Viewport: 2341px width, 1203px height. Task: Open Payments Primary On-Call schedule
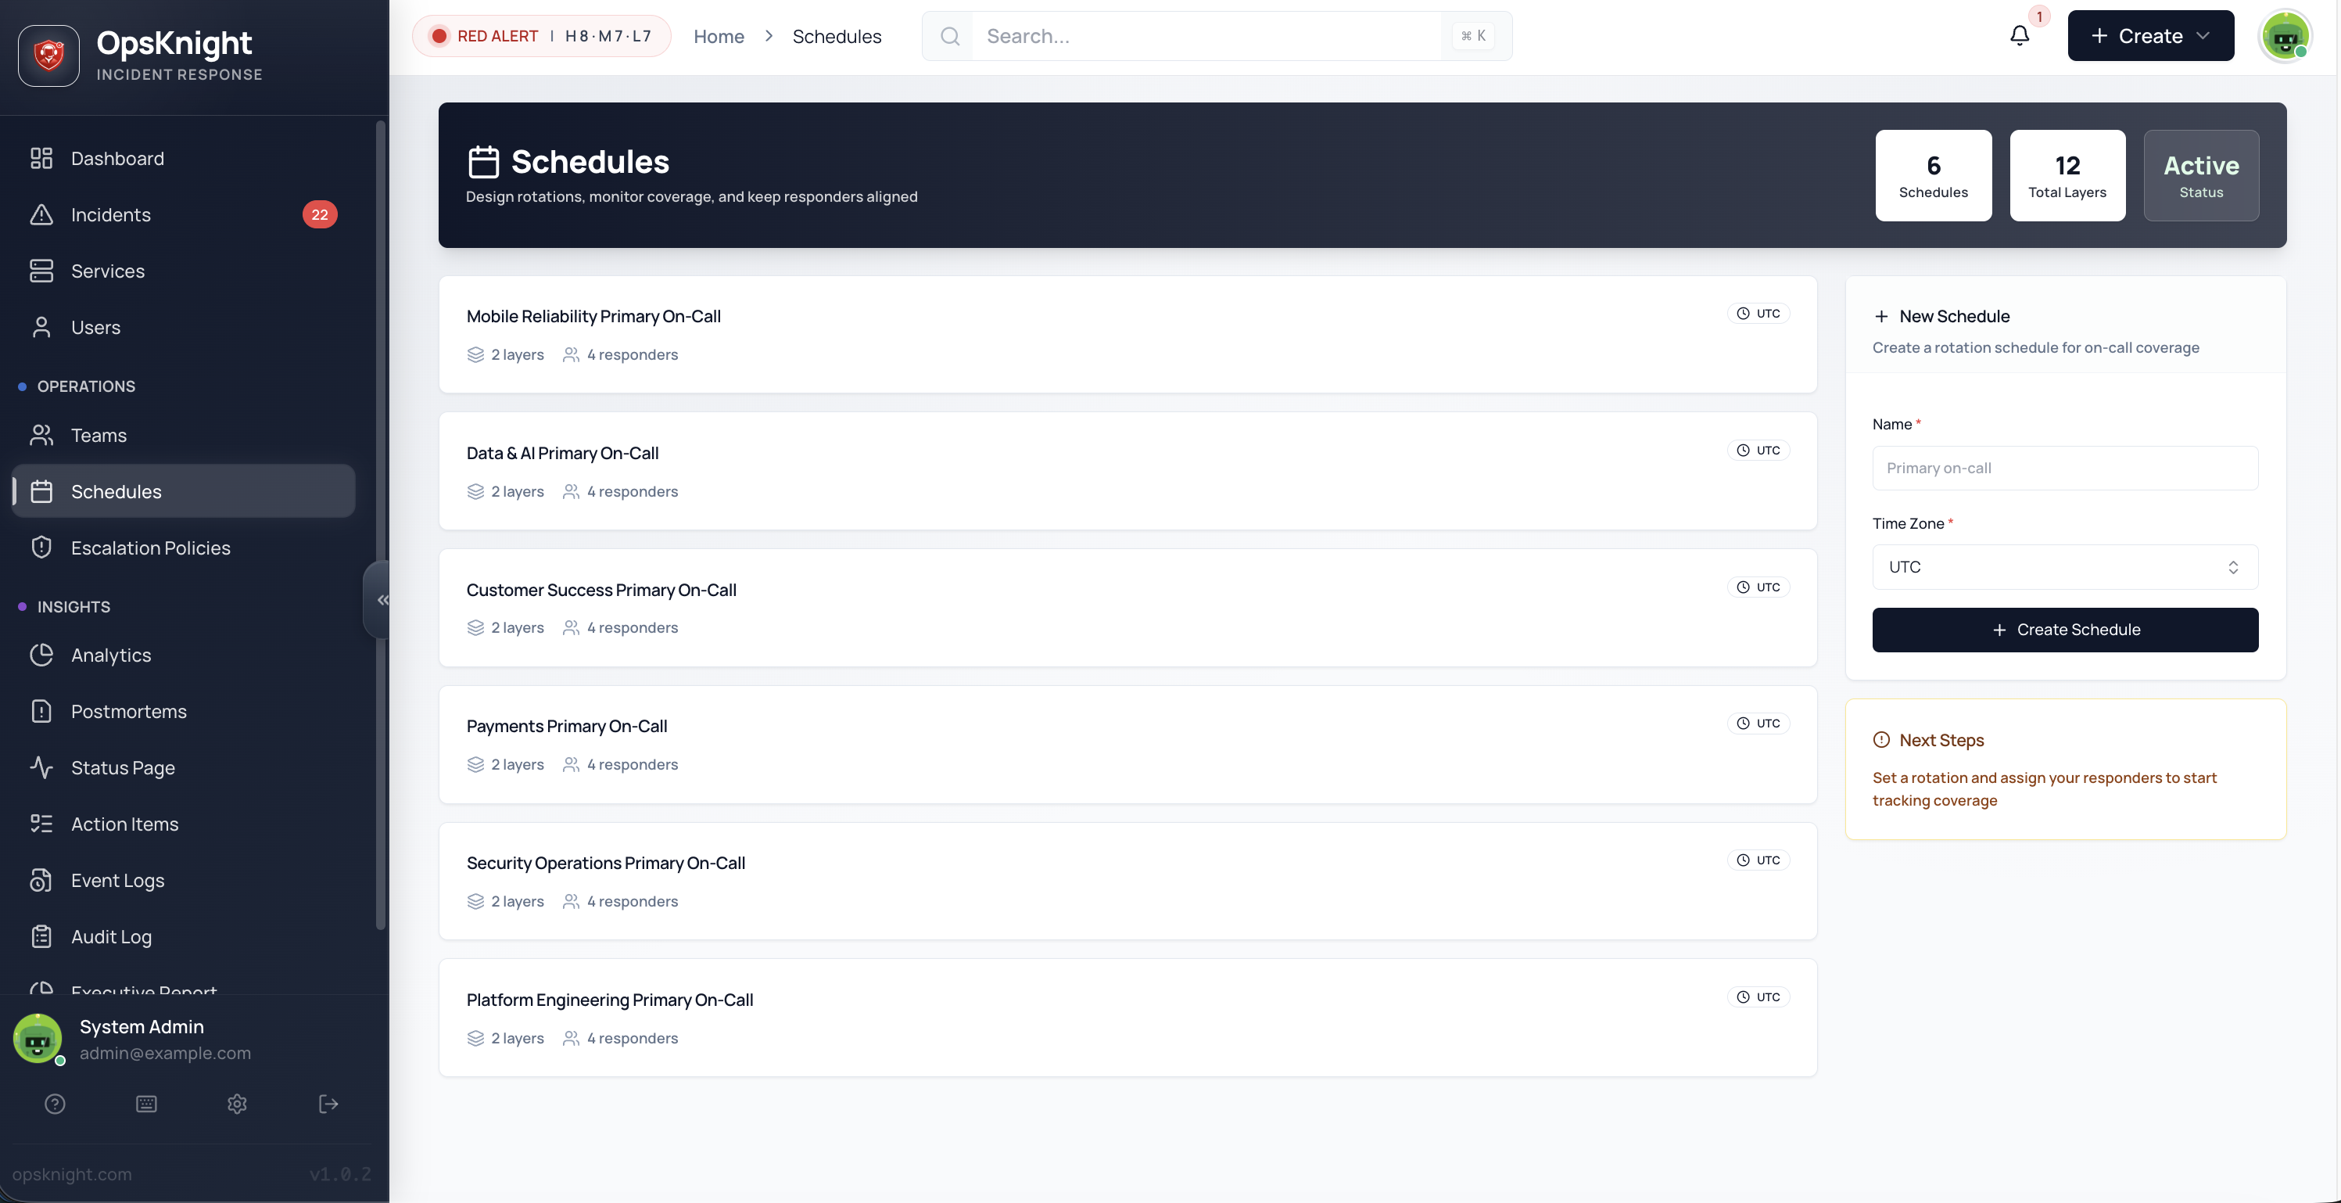click(566, 726)
